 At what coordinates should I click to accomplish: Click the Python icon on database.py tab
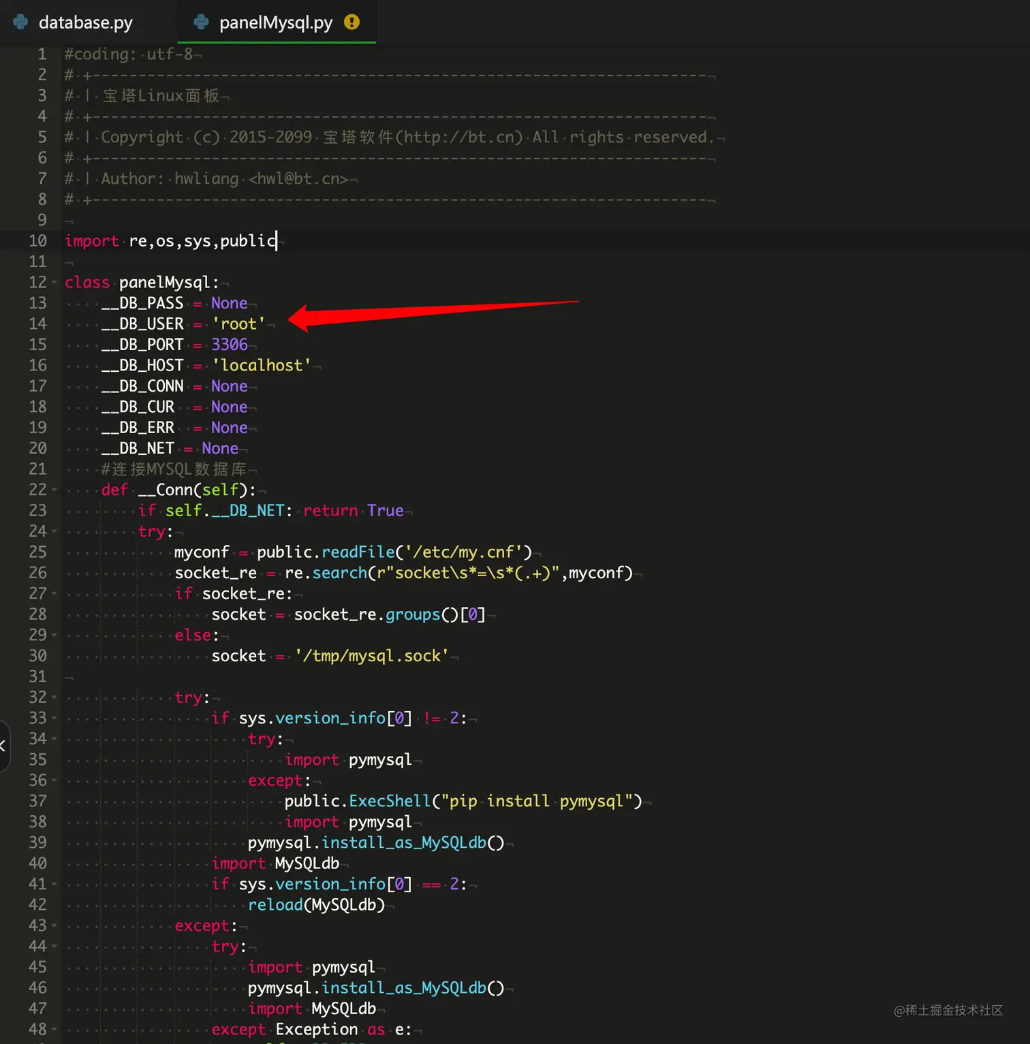[21, 22]
